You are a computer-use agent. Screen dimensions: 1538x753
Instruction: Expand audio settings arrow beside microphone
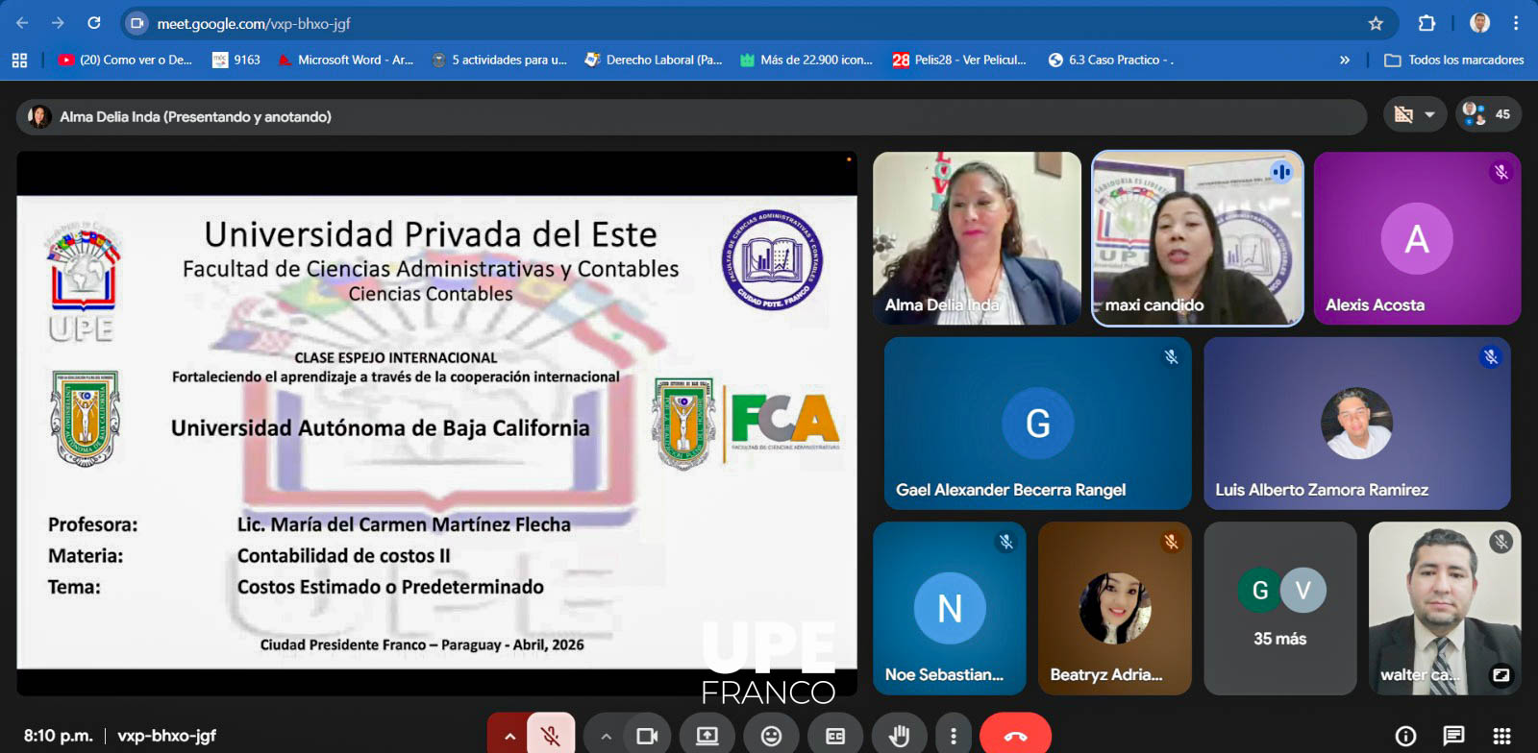click(x=509, y=736)
